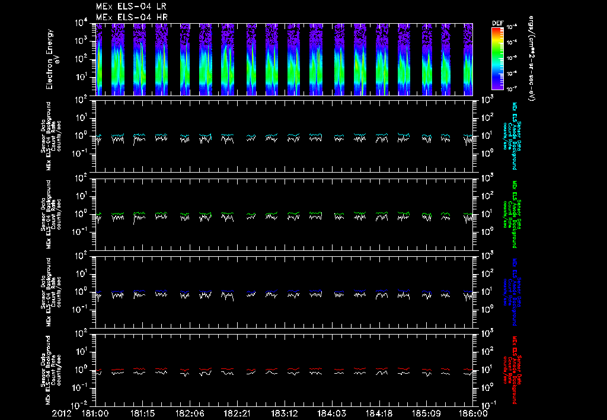
Task: Select the "181:15" time axis label
Action: (x=142, y=413)
